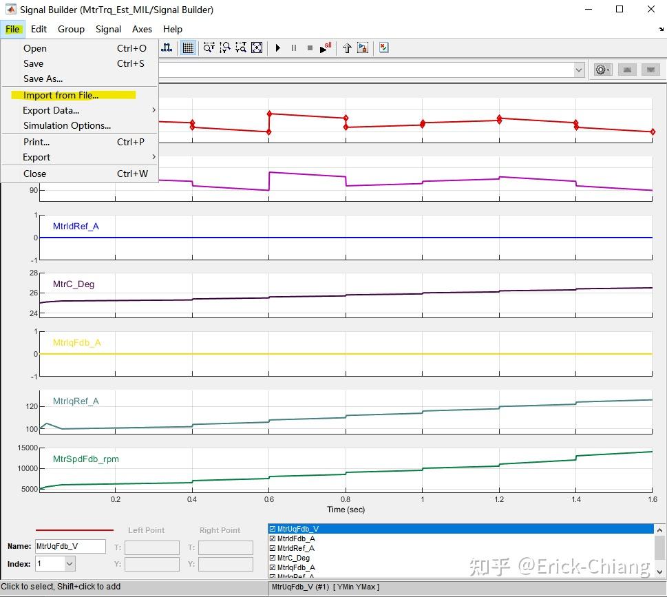Select Simulation Options menu entry
667x597 pixels.
pos(67,125)
